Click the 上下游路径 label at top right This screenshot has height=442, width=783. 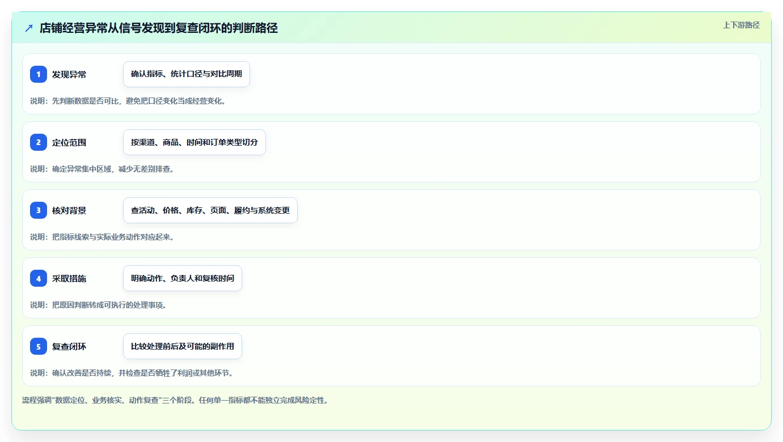741,25
